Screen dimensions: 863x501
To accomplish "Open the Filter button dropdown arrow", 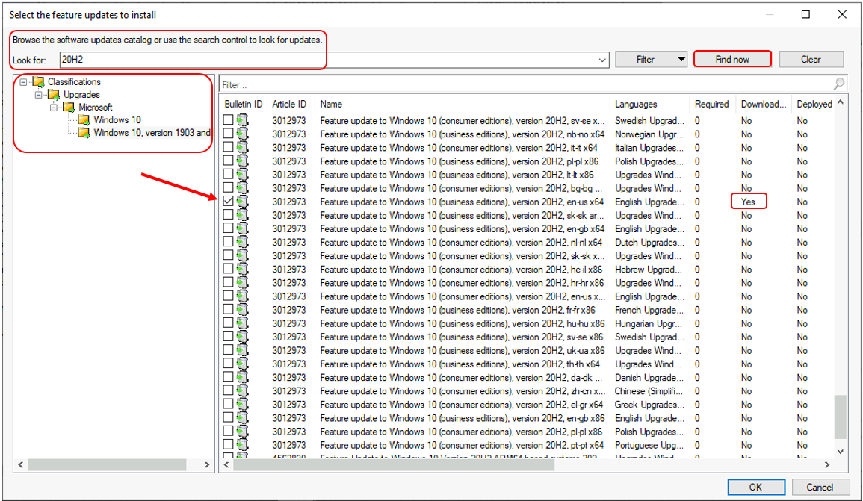I will tap(681, 60).
